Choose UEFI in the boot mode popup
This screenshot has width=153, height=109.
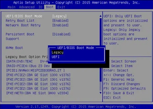[55, 57]
